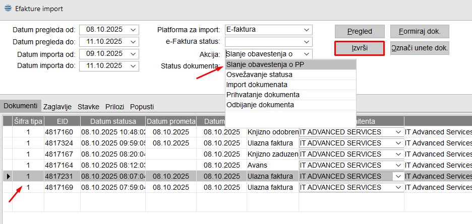Viewport: 472px width, 224px height.
Task: Open Datum pregleda od date dropdown
Action: coord(133,30)
